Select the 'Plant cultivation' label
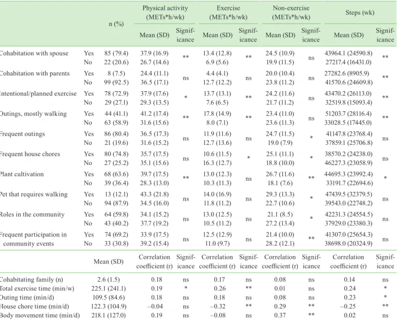 (22, 174)
